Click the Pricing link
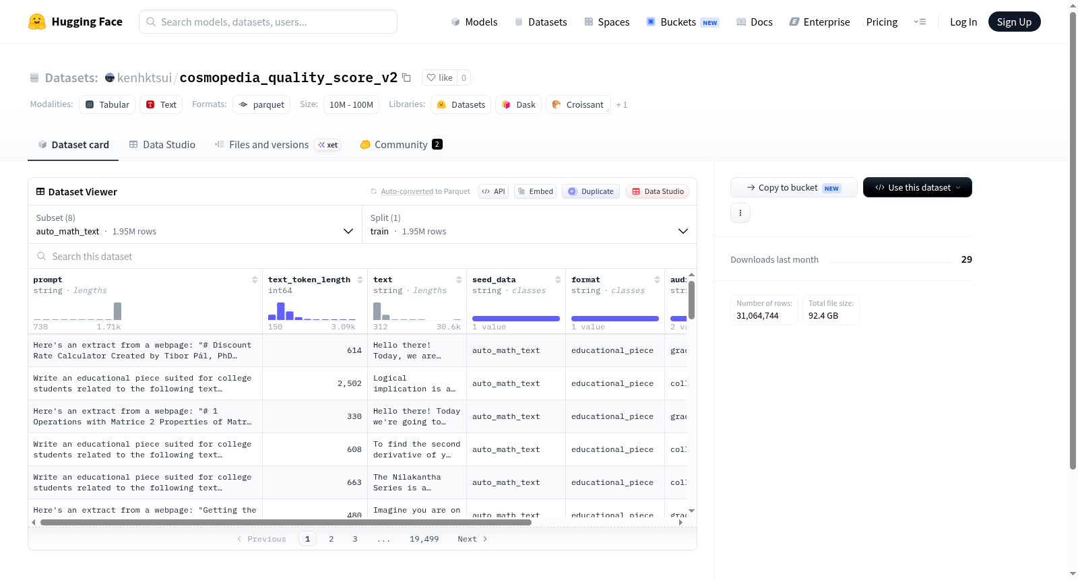This screenshot has width=1078, height=580. [x=881, y=22]
